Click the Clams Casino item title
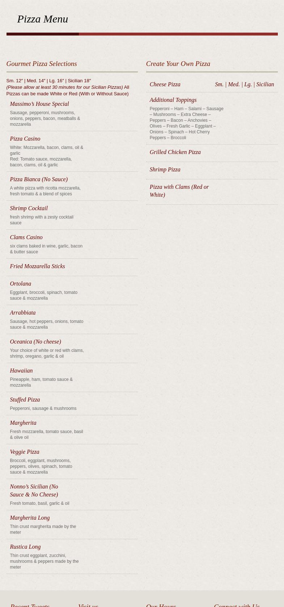 click(26, 237)
